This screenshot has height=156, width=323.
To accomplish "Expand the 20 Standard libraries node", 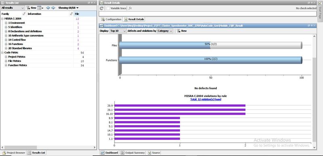I will coord(6,48).
